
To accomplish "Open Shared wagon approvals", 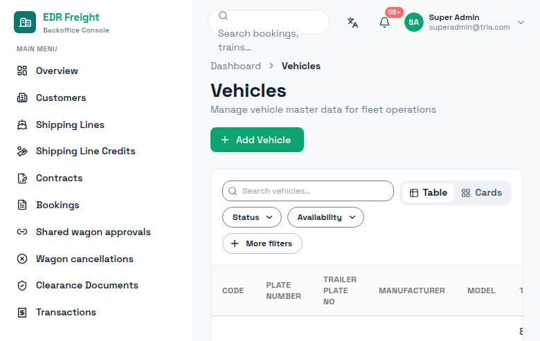I will (93, 232).
